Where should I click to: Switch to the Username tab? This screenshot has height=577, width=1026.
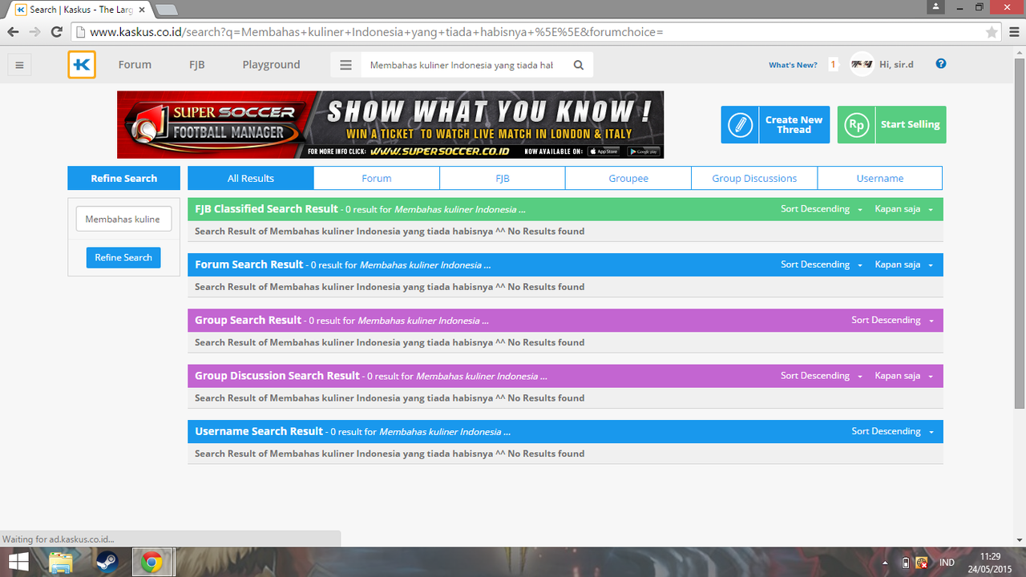(880, 178)
